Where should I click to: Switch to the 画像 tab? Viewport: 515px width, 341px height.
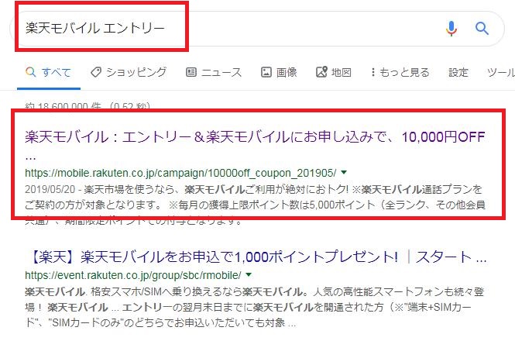pyautogui.click(x=279, y=72)
